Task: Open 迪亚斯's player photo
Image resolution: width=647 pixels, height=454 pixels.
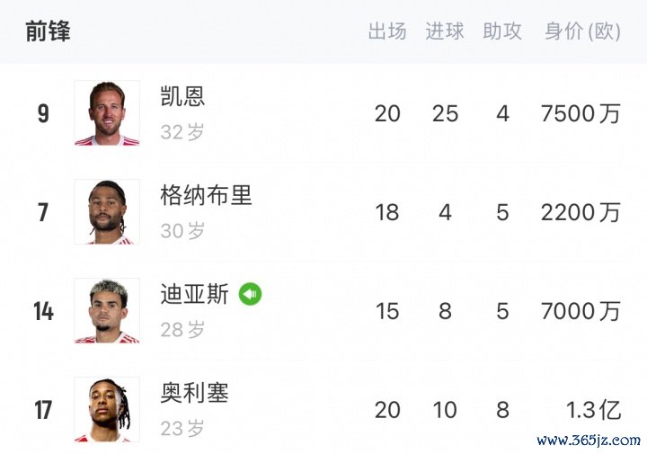Action: (x=107, y=311)
